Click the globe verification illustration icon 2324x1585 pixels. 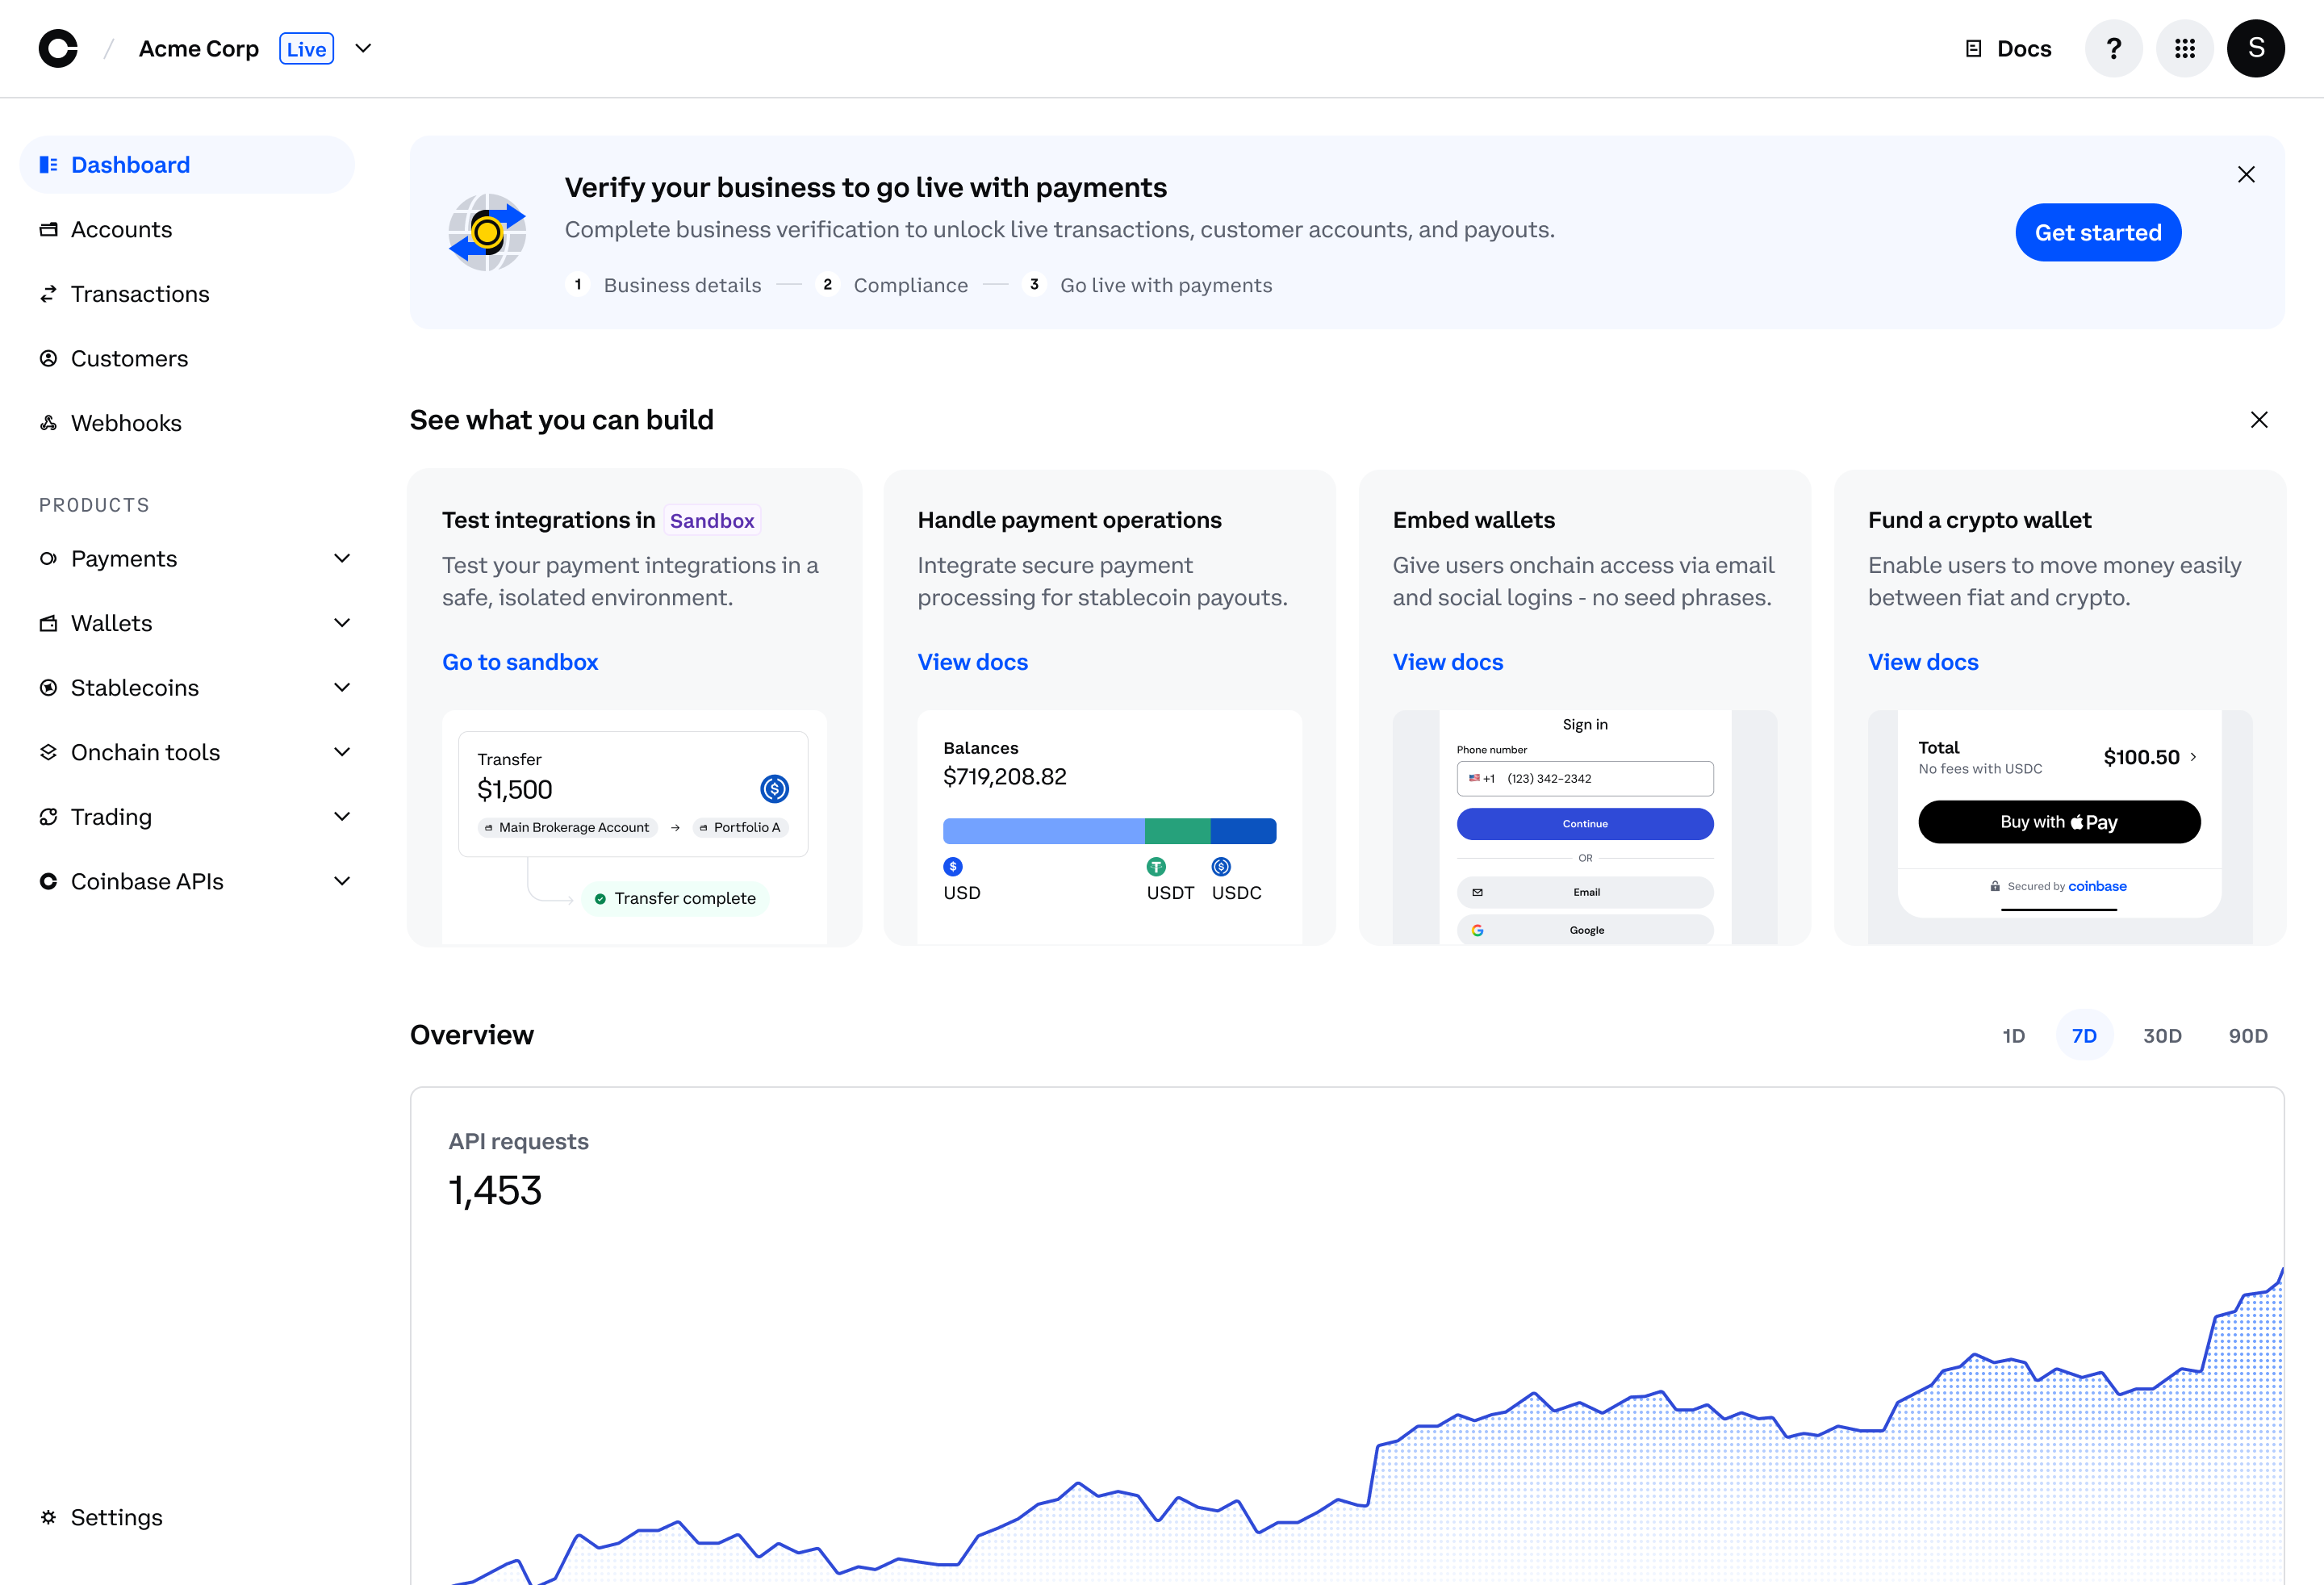pos(487,232)
